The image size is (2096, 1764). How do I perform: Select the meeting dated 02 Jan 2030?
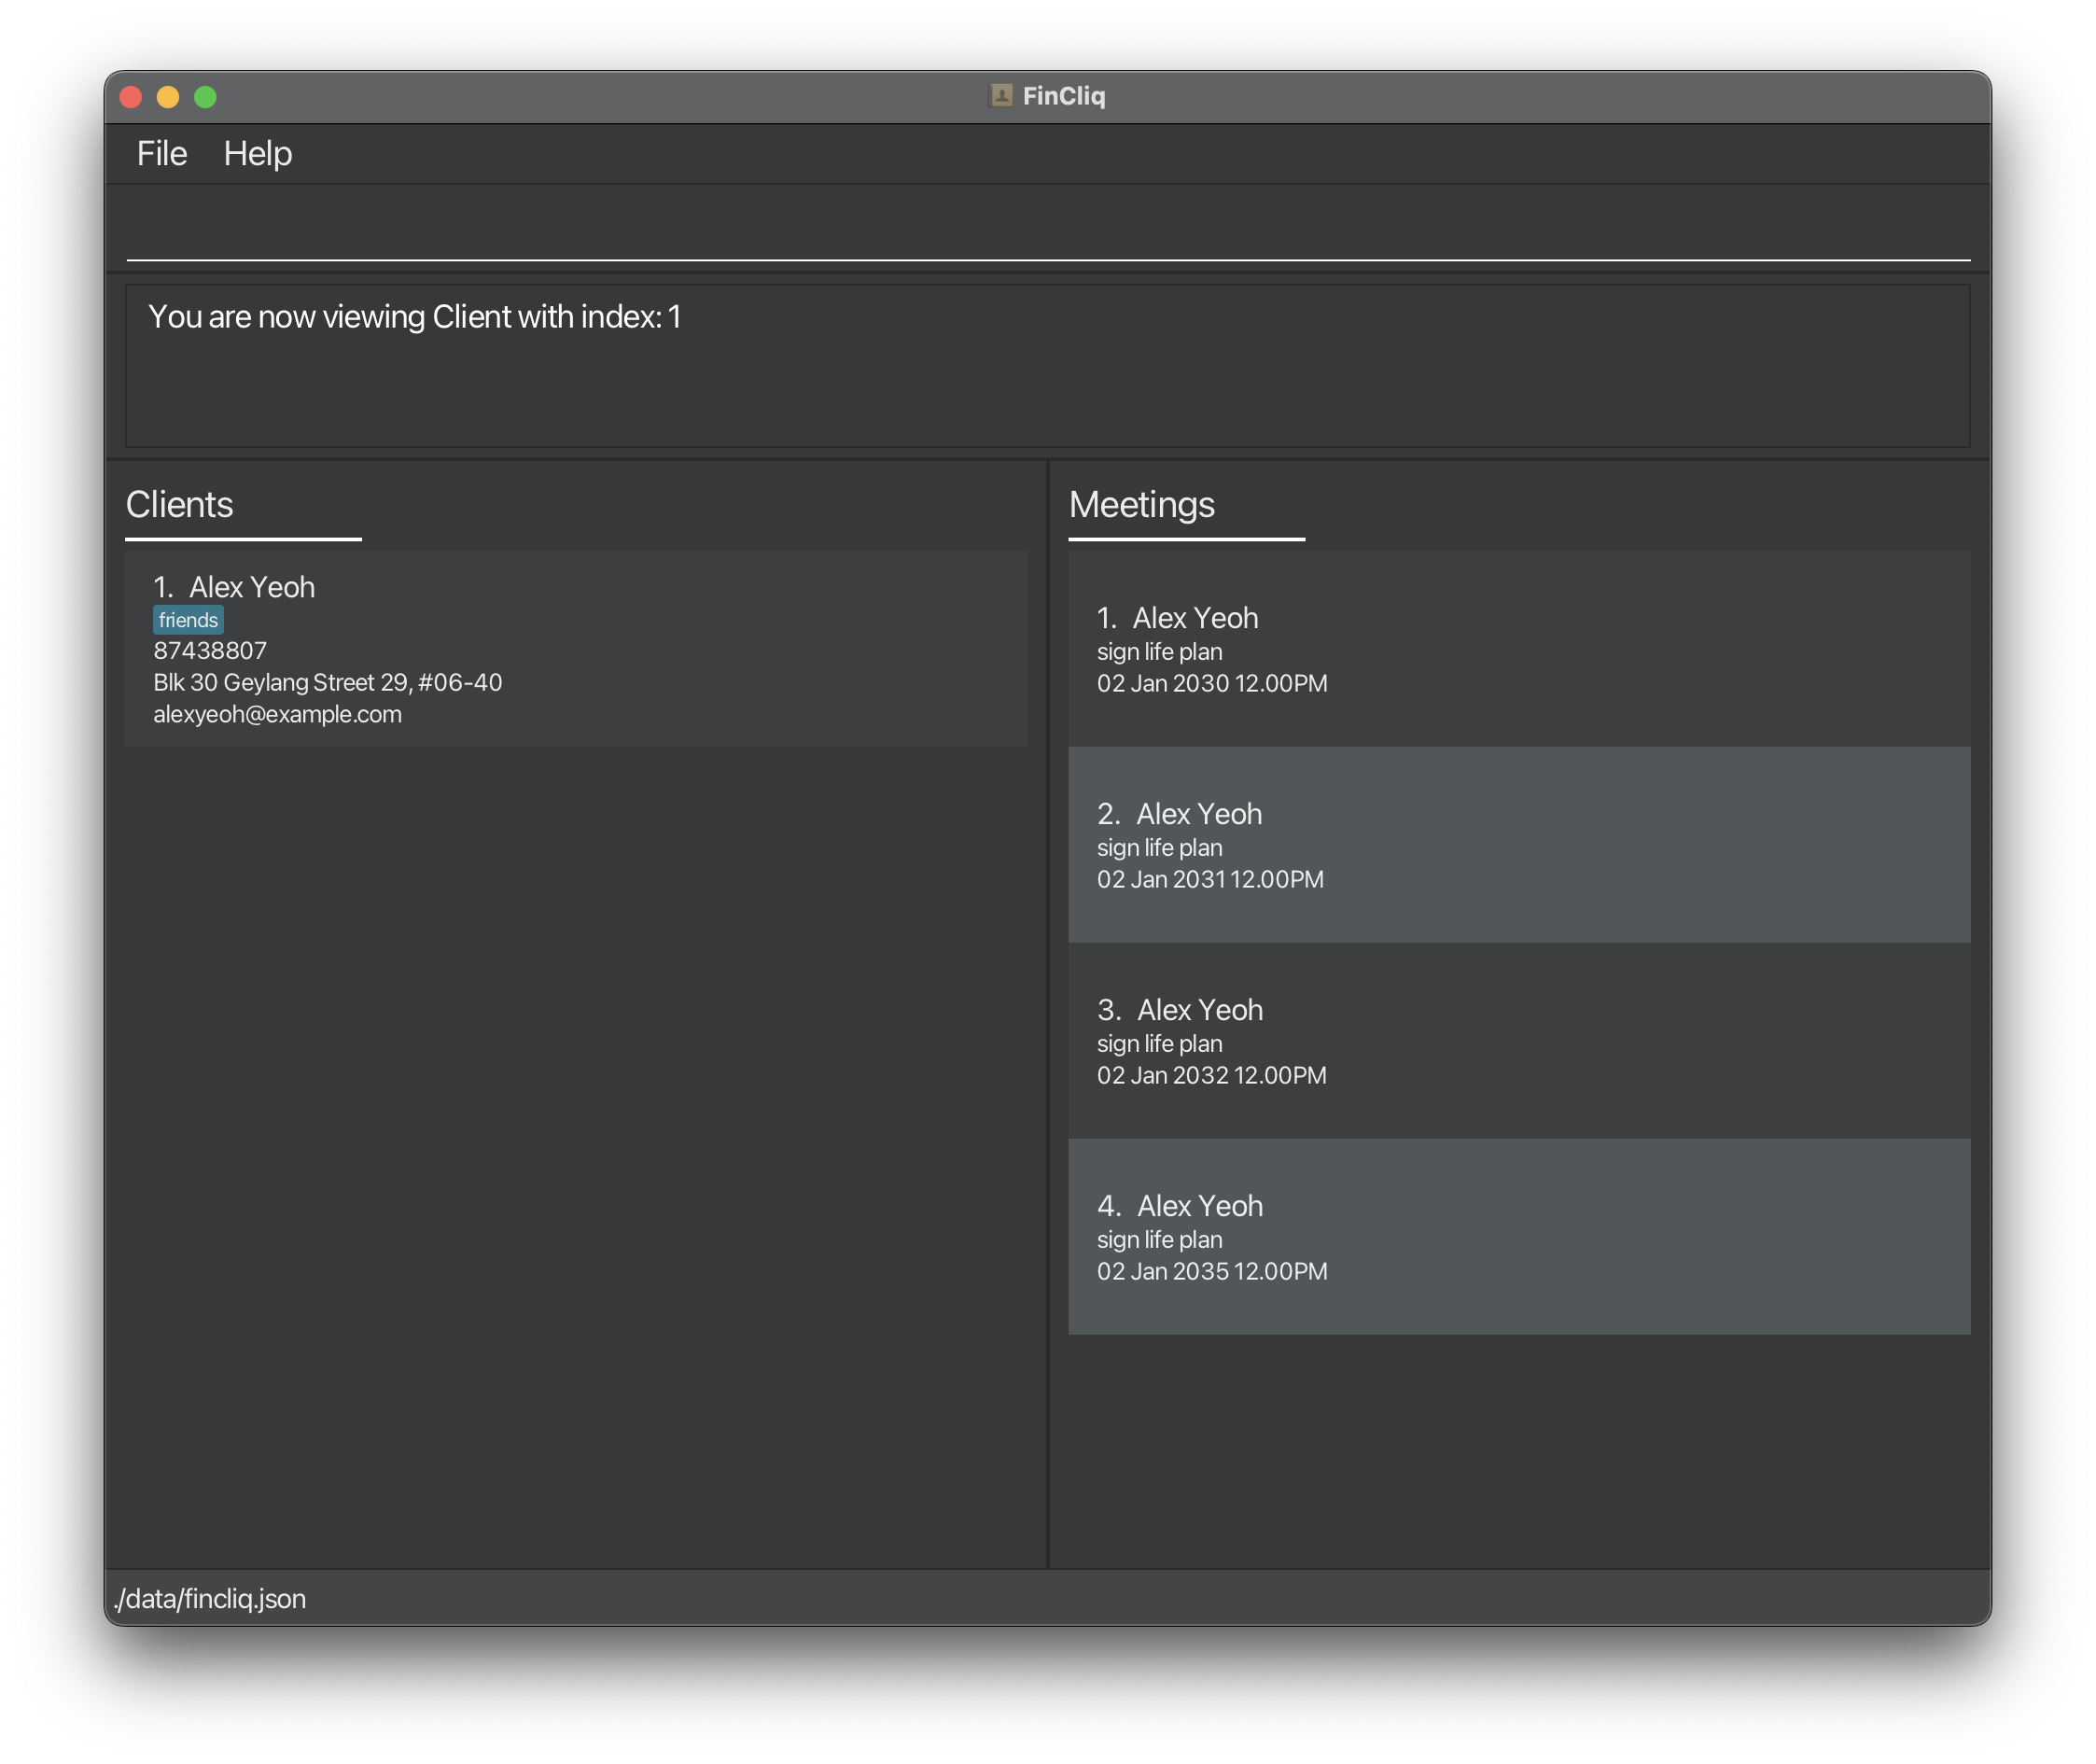(x=1518, y=649)
